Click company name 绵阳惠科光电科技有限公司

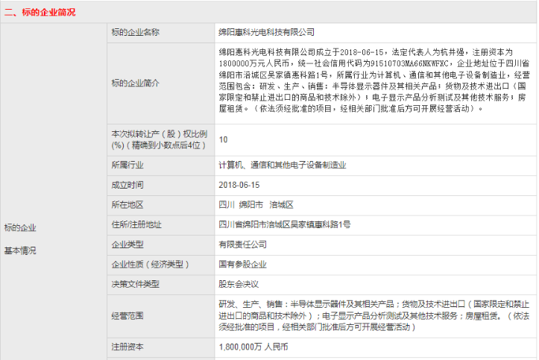pos(266,32)
